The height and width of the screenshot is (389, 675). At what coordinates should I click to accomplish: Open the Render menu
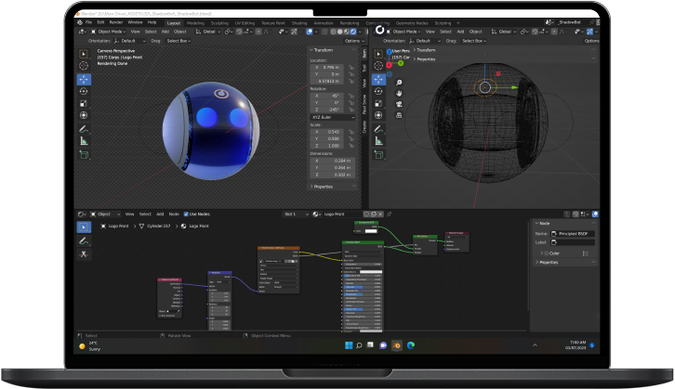116,21
